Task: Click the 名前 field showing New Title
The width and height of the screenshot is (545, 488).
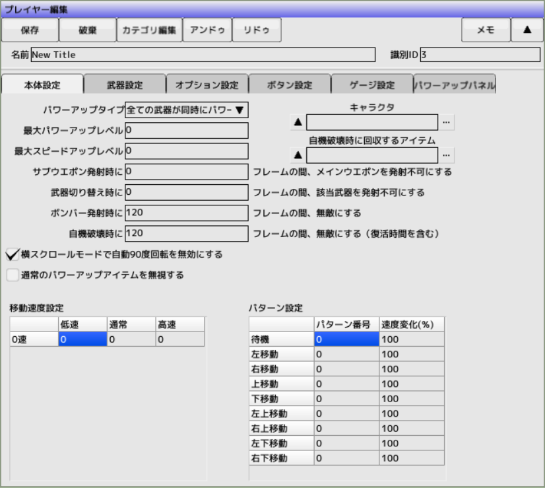Action: (198, 55)
